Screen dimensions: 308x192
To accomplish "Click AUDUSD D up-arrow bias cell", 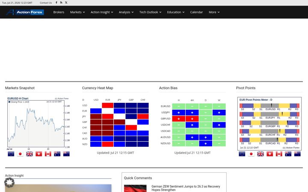I will [205, 137].
